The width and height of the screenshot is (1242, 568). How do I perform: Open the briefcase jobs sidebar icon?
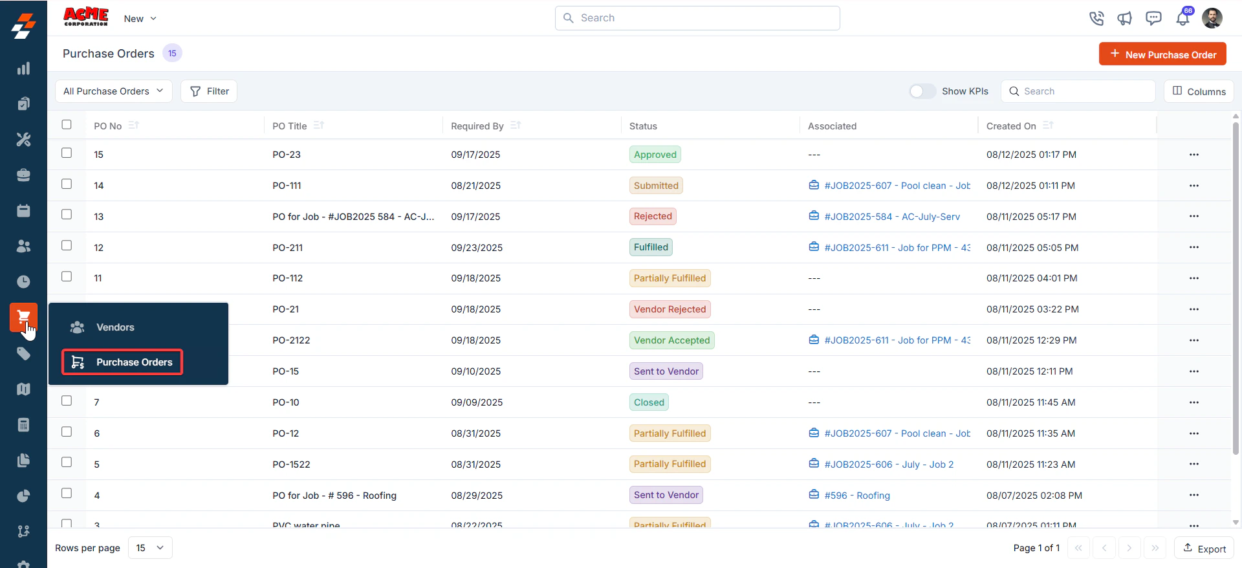pyautogui.click(x=23, y=175)
